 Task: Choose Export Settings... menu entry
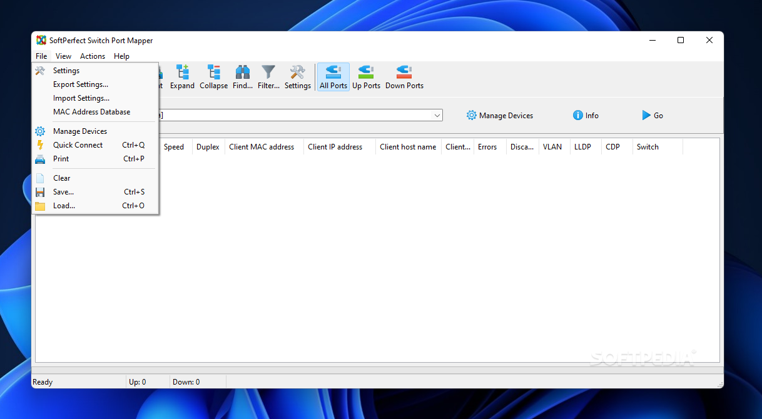[95, 84]
